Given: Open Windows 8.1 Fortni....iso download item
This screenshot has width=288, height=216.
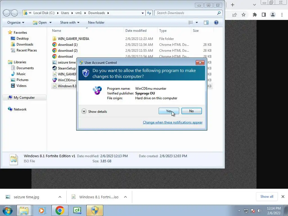Looking at the screenshot, I should tap(99, 197).
